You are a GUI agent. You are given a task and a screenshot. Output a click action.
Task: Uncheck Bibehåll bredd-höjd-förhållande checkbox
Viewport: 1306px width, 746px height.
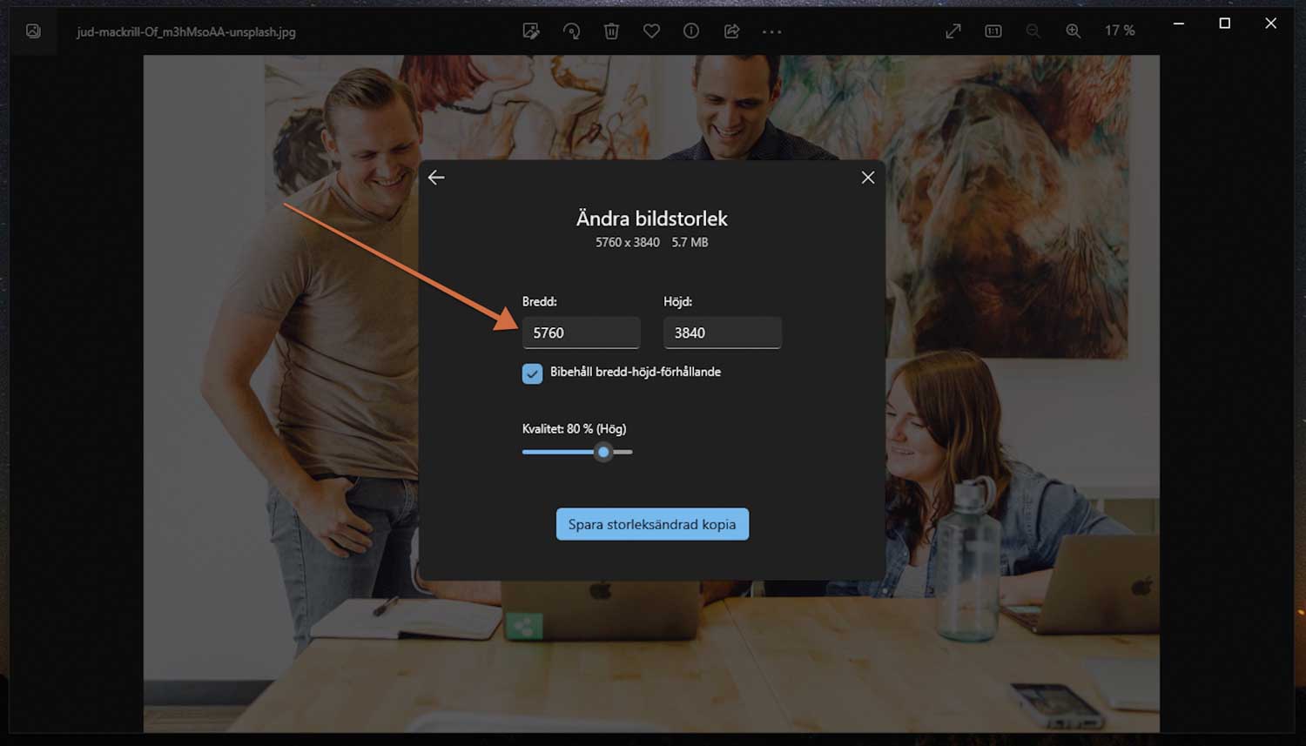point(532,373)
